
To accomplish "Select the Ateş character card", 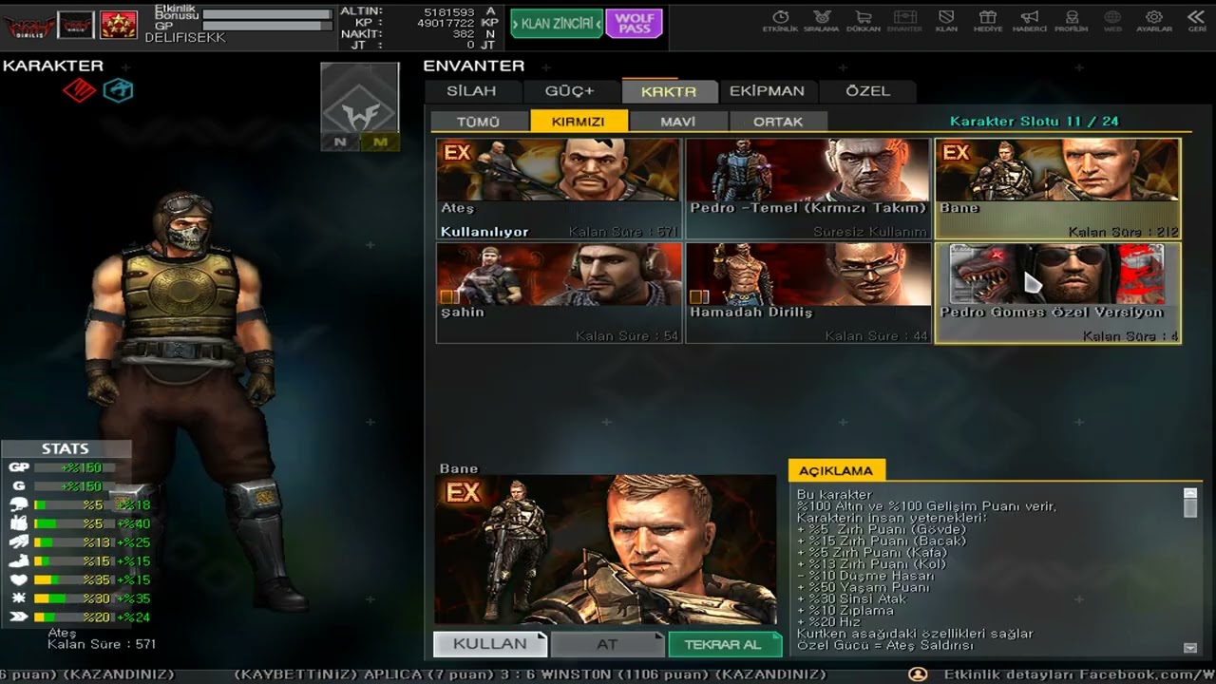I will click(559, 189).
